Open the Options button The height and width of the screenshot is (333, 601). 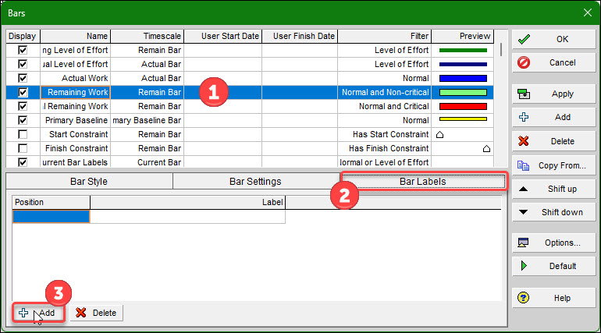click(553, 243)
